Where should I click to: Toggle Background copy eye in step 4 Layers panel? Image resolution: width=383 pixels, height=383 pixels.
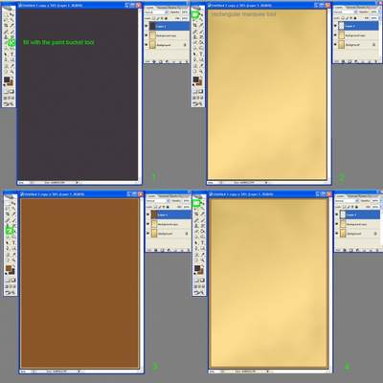point(337,224)
